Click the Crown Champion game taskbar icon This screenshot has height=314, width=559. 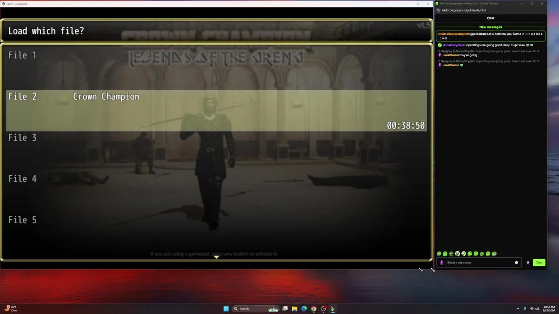point(333,309)
